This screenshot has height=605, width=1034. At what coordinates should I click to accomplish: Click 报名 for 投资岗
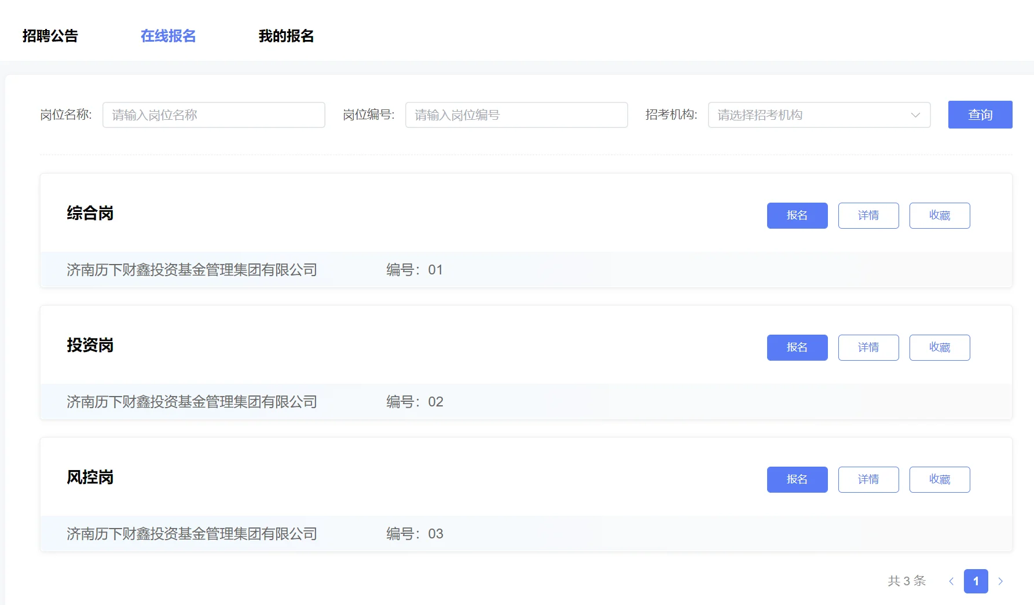797,347
